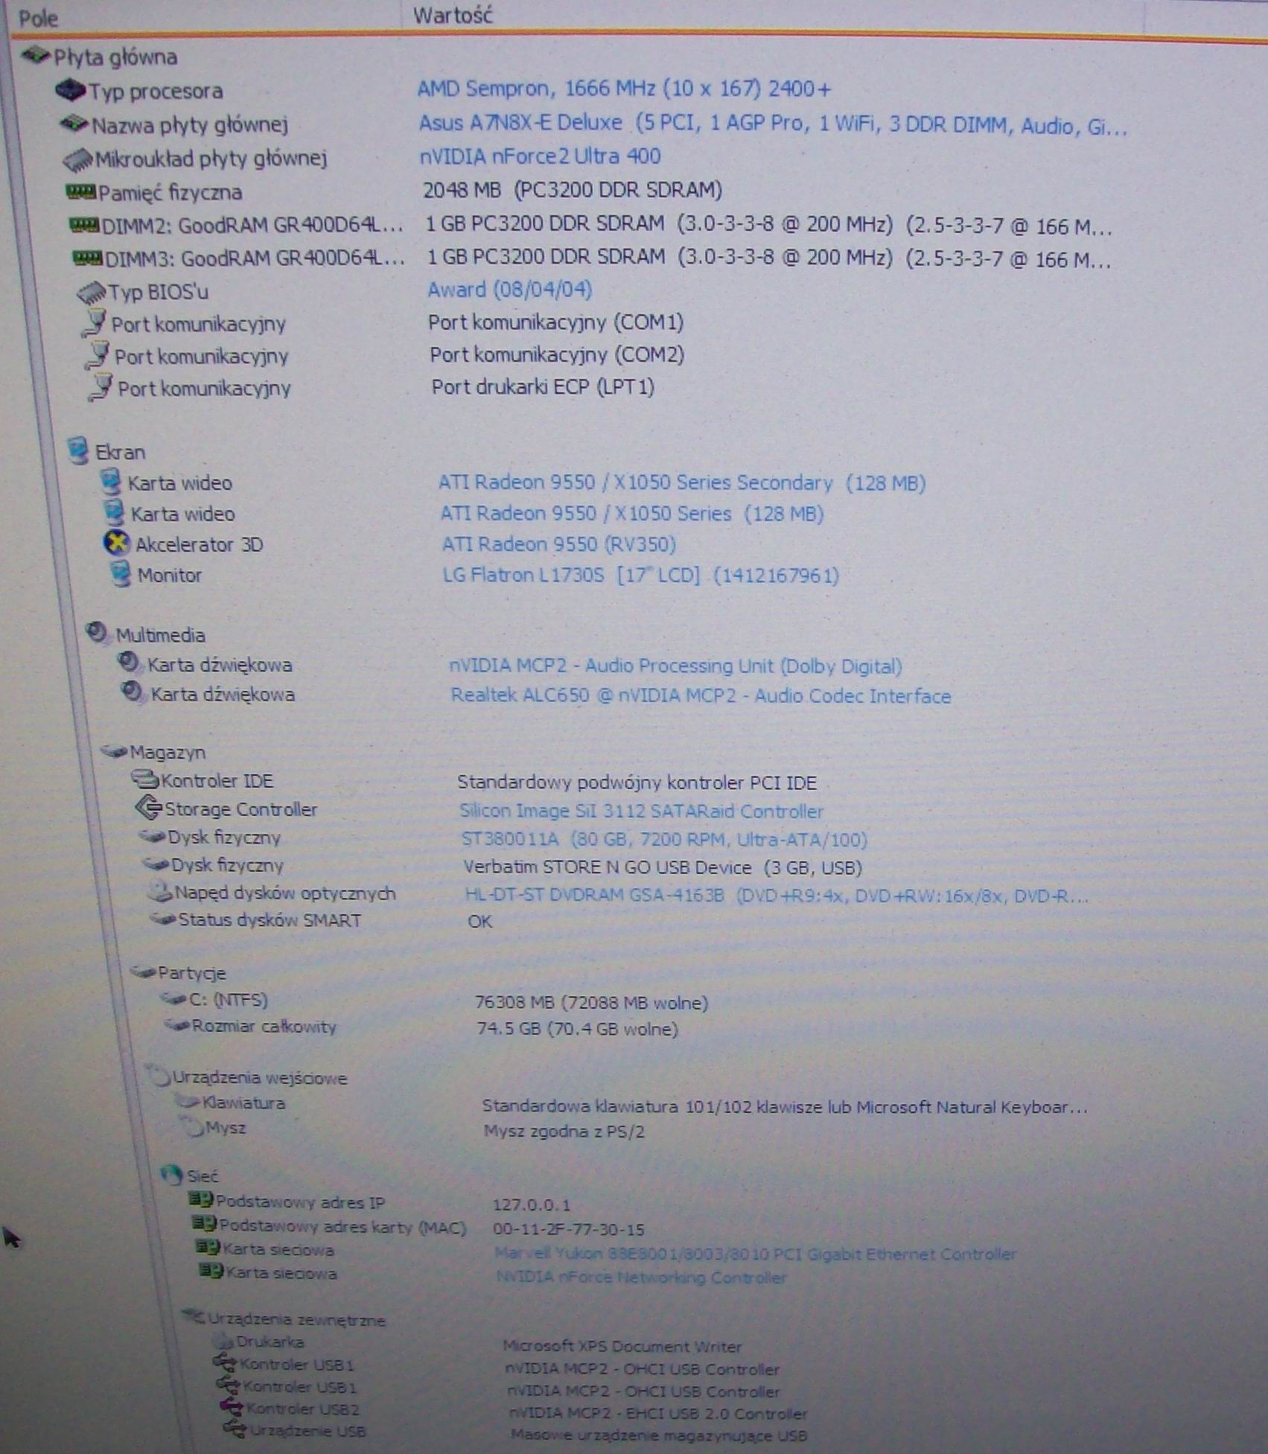Select the SMART status OK value
This screenshot has width=1268, height=1454.
(480, 922)
